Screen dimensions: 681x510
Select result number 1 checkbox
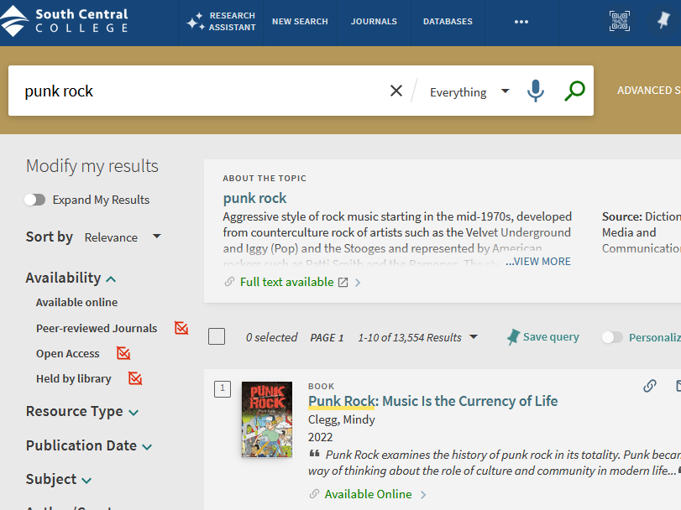[x=223, y=389]
